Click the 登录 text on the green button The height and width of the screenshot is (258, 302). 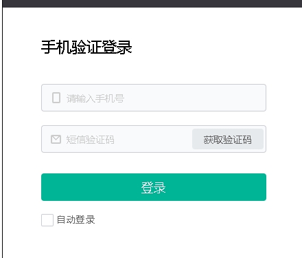click(x=153, y=188)
